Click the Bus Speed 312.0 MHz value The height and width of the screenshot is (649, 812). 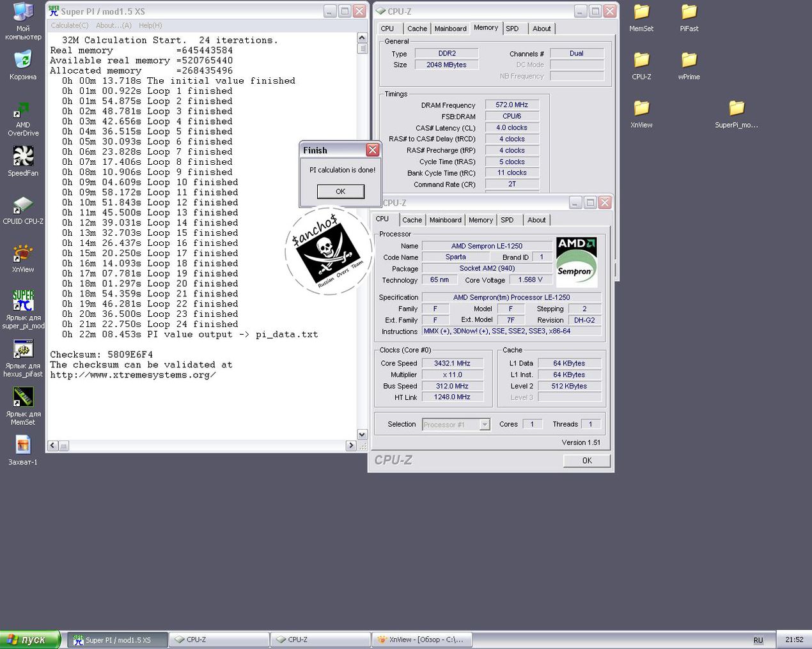(x=453, y=386)
